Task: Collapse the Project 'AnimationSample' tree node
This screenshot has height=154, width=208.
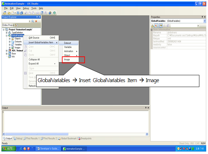Action: click(x=4, y=30)
